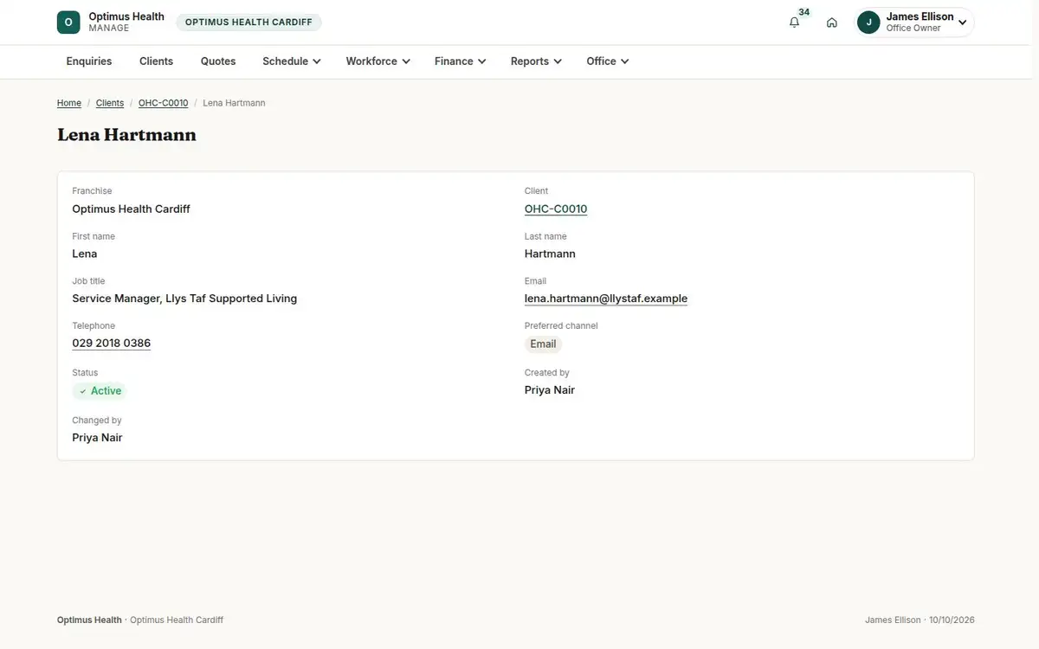
Task: Click the lena.hartmann@llystaf.example email link
Action: (x=606, y=299)
